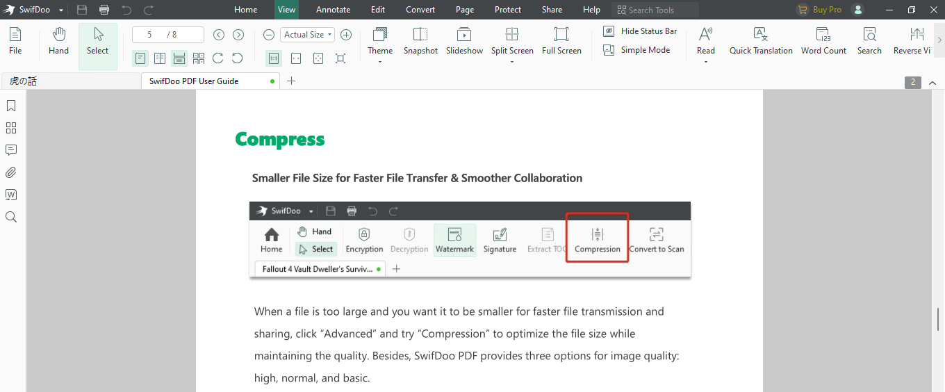The image size is (945, 392).
Task: Open the File menu icon
Action: pyautogui.click(x=15, y=42)
